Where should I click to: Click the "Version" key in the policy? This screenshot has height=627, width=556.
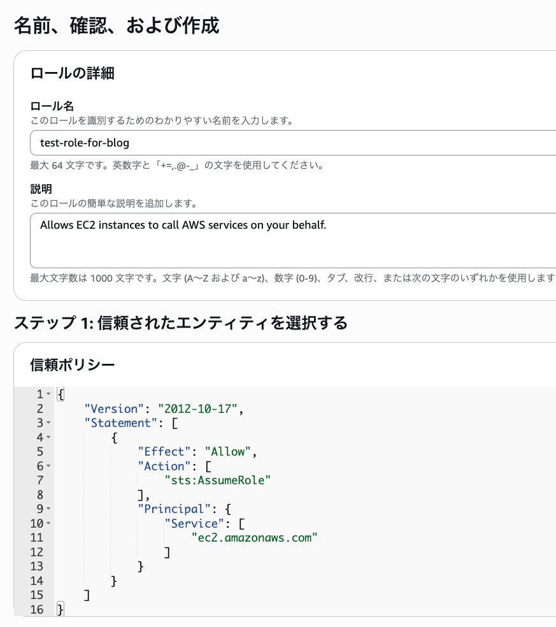(114, 408)
